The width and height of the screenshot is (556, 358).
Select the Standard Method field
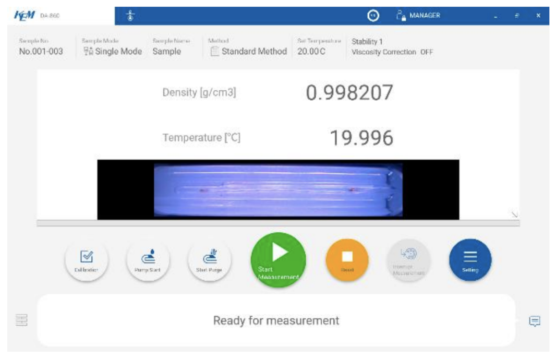[248, 51]
